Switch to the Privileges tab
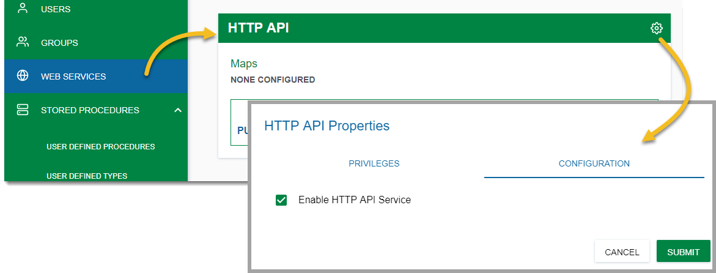Screen dimensions: 716x273 374,163
